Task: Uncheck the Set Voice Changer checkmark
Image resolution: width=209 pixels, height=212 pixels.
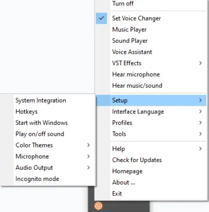Action: pyautogui.click(x=101, y=18)
